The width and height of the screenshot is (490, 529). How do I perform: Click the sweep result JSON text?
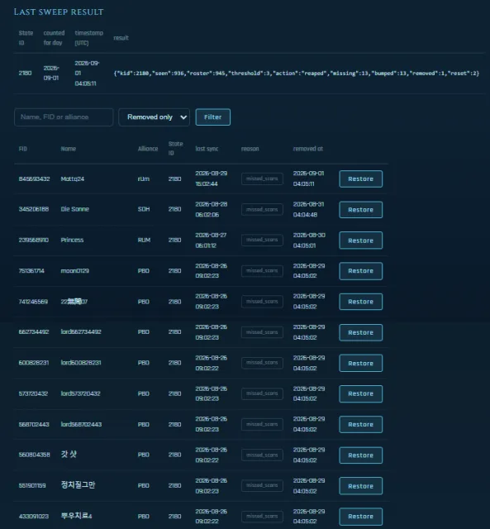pos(296,74)
